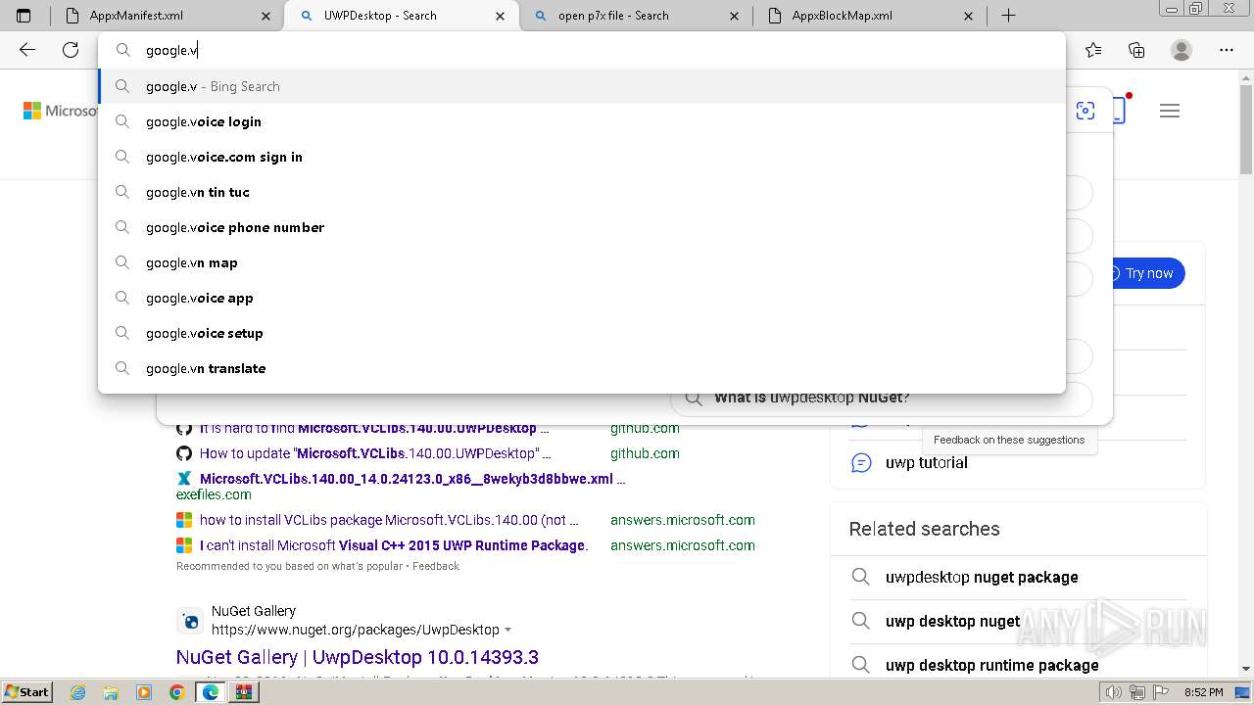The width and height of the screenshot is (1254, 705).
Task: Switch to AppxManifest.xml tab
Action: click(167, 16)
